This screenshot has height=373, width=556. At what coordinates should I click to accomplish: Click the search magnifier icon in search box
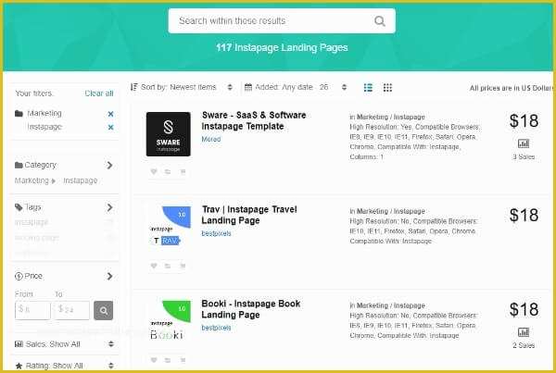(x=379, y=21)
